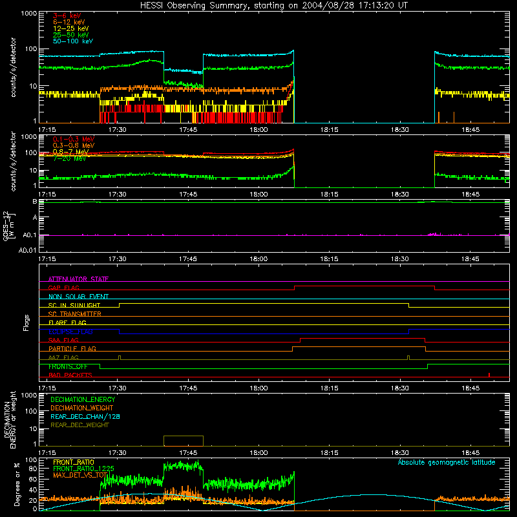Click the FRONT_RATIO legend entry
The width and height of the screenshot is (517, 517).
tap(74, 462)
